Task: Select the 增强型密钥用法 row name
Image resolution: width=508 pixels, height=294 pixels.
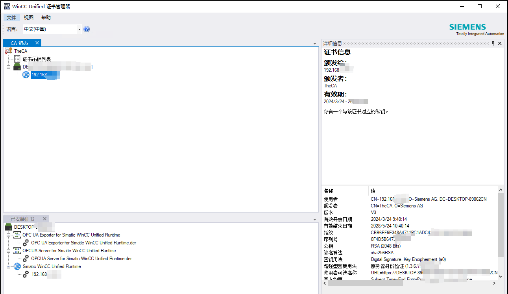Action: click(x=340, y=266)
